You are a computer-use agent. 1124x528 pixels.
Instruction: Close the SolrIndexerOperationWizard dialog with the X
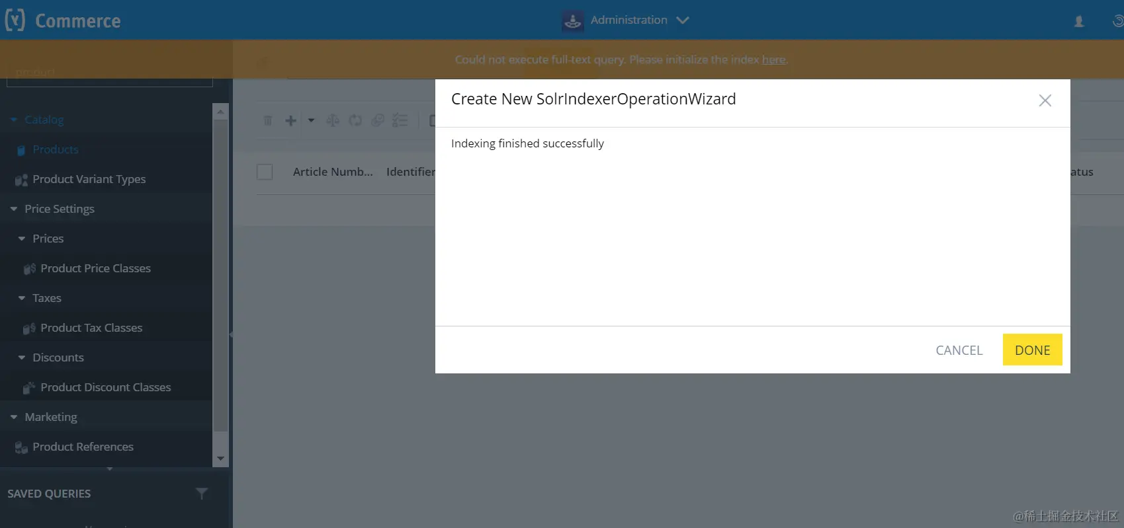point(1045,100)
